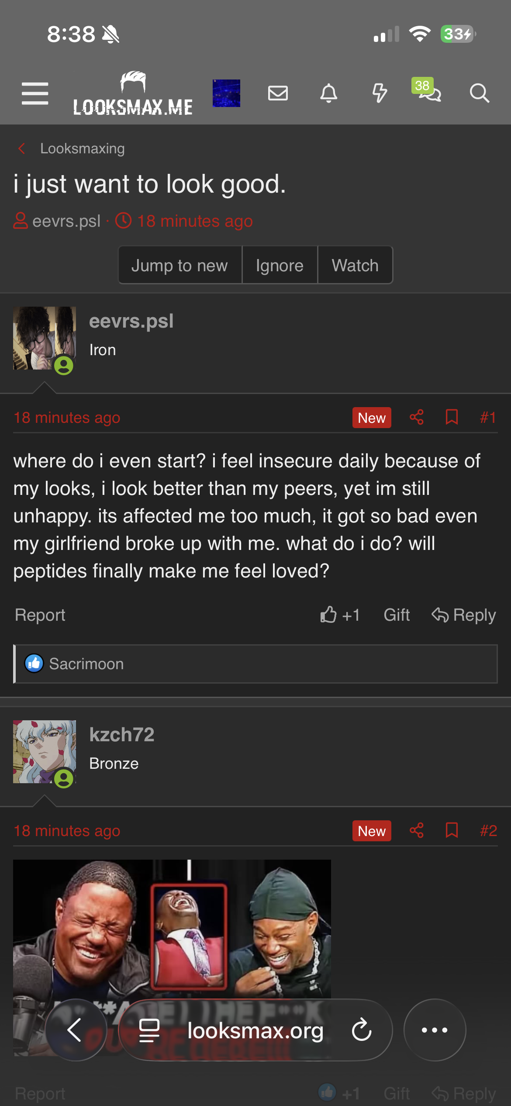Tap the lightning bolt what's new icon
The width and height of the screenshot is (511, 1106).
pos(380,93)
